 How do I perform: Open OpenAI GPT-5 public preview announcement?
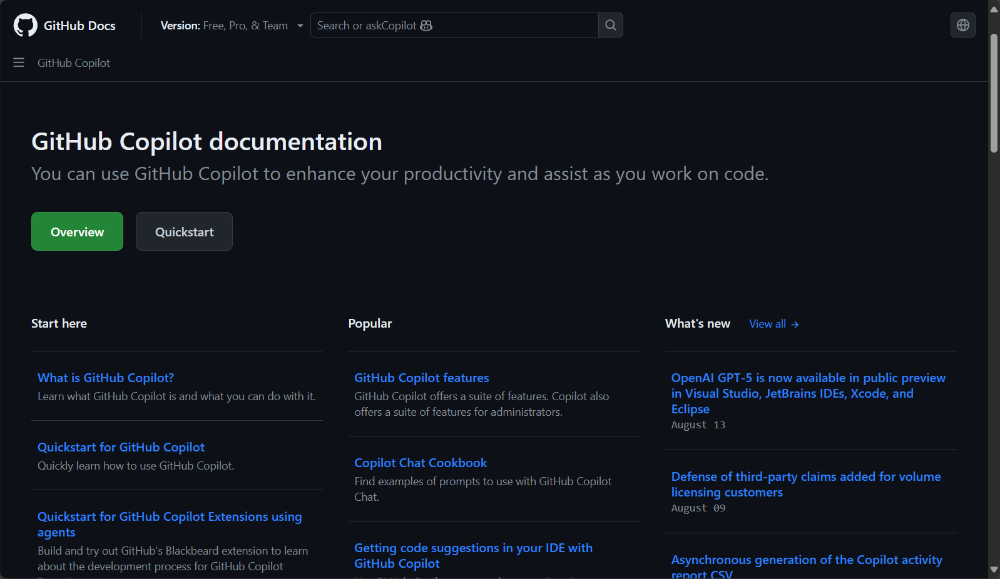(809, 393)
